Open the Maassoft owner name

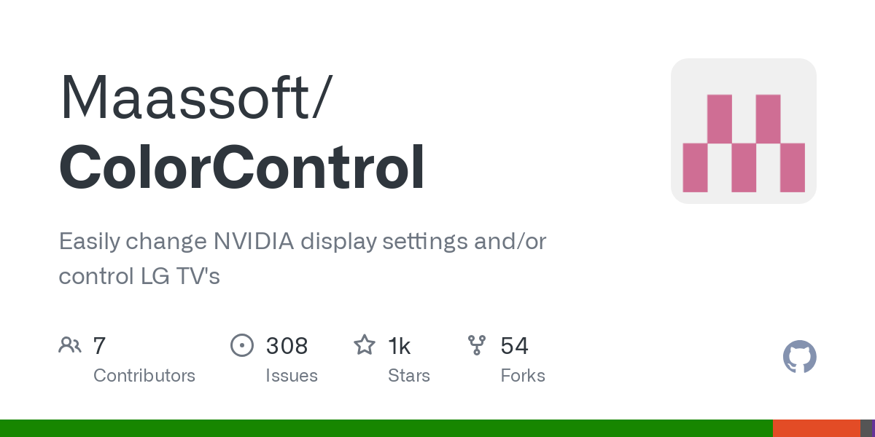(x=195, y=97)
